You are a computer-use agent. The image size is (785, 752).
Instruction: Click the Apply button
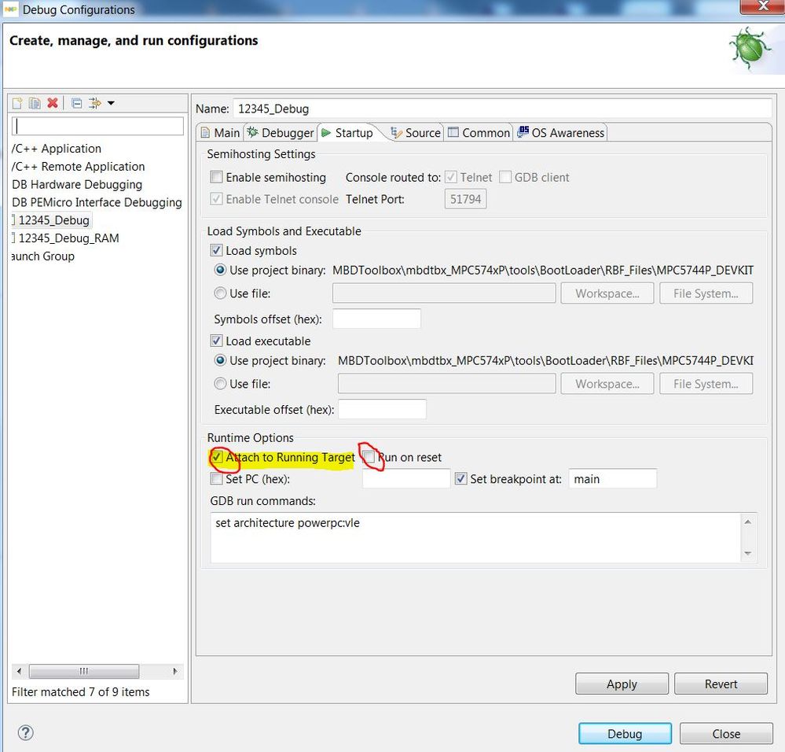coord(622,684)
